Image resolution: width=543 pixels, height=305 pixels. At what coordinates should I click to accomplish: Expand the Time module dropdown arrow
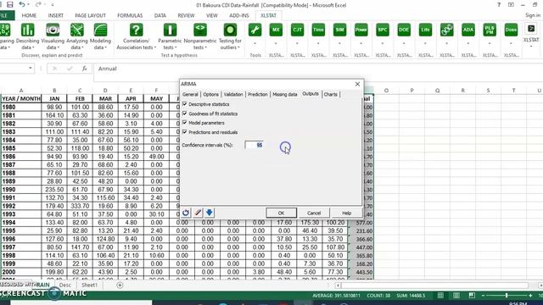coord(318,44)
